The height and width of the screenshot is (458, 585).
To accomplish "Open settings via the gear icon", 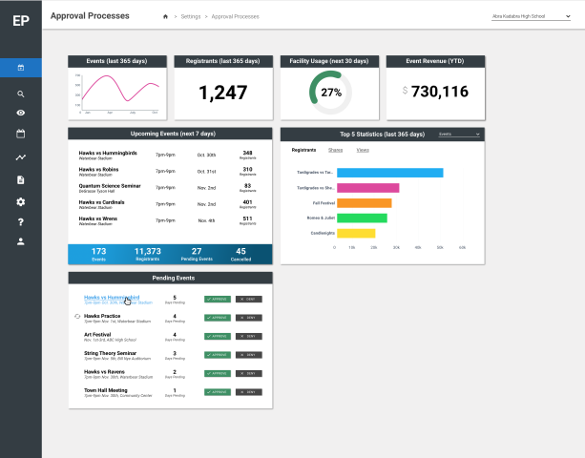I will [x=21, y=201].
